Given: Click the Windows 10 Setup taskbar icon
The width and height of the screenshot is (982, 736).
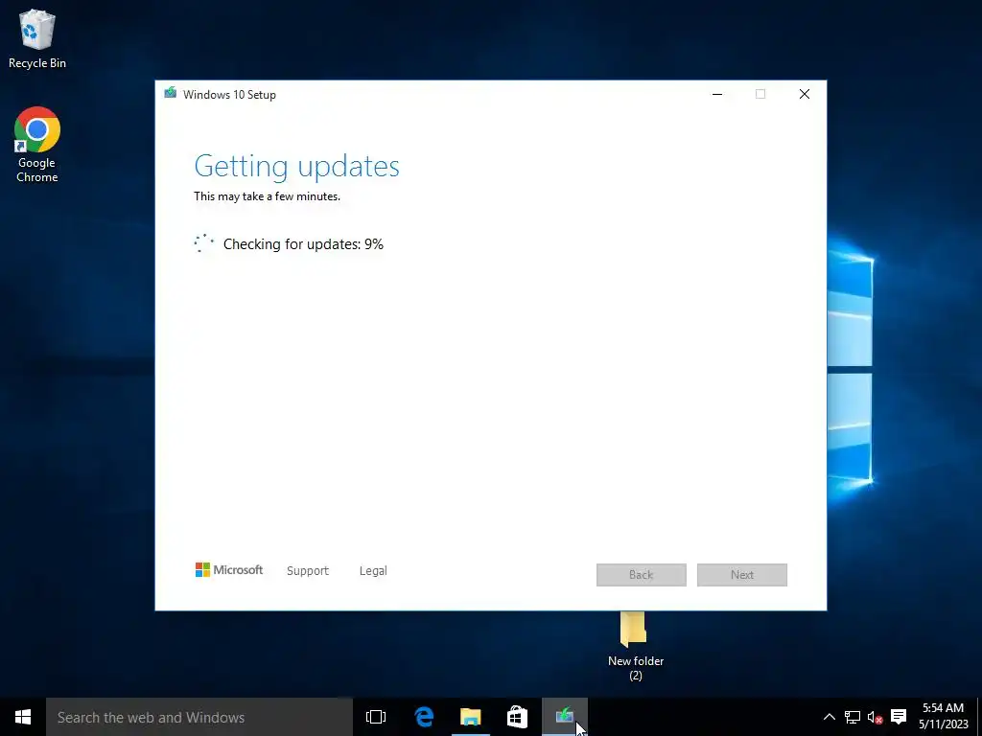Looking at the screenshot, I should [x=564, y=717].
